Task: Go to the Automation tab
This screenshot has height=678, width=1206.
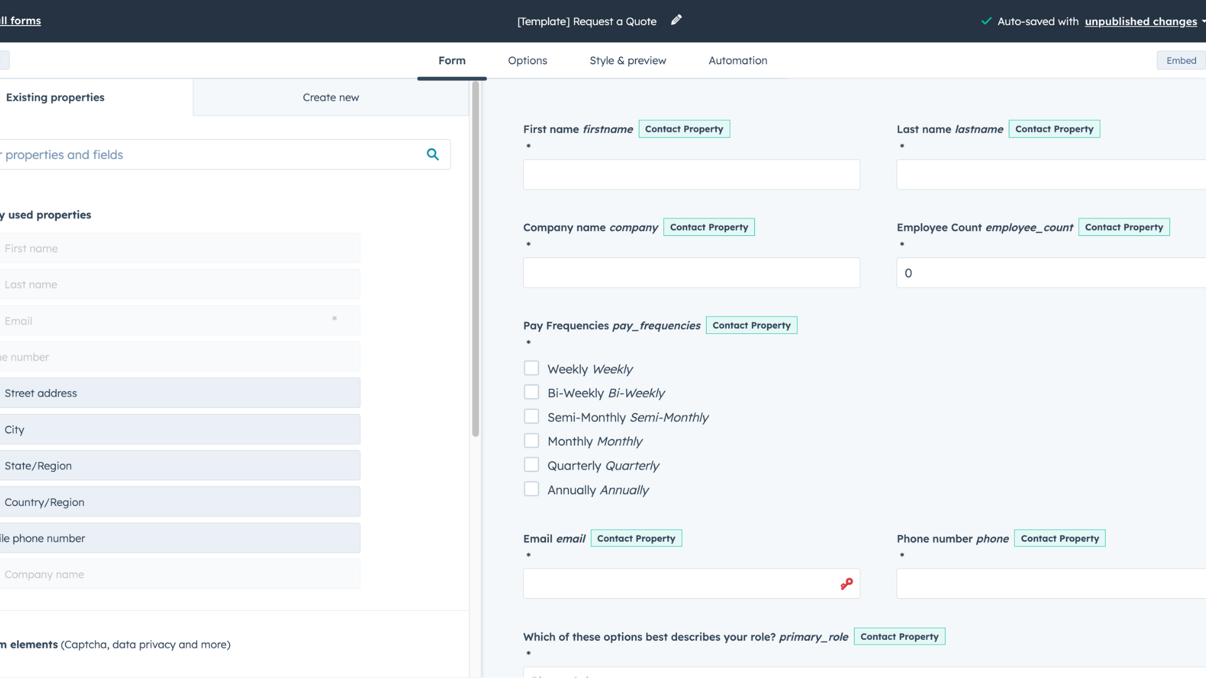Action: click(737, 60)
